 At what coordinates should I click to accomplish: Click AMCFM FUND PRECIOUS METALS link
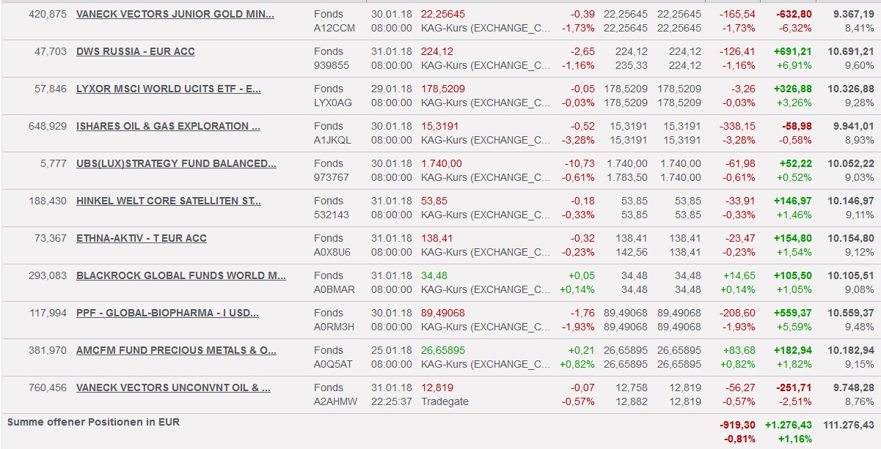pos(176,351)
